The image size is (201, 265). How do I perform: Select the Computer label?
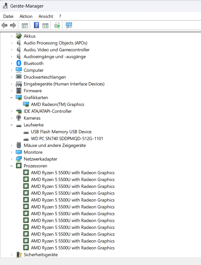pos(33,70)
